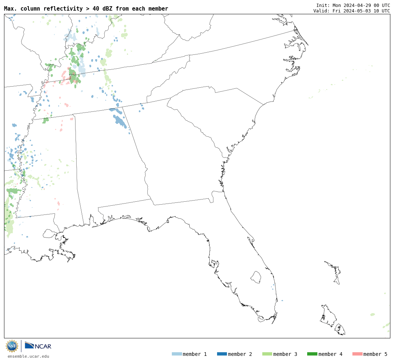
Task: Select the 'member 3' legend label
Action: (x=285, y=354)
